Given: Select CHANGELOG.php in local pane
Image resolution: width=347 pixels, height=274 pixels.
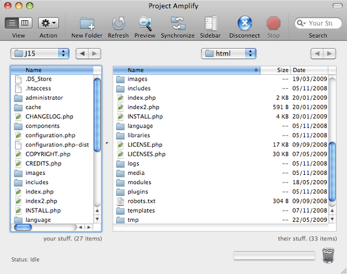Looking at the screenshot, I should point(52,116).
